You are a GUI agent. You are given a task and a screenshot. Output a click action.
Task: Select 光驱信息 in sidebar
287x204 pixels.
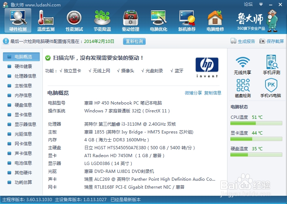pyautogui.click(x=21, y=134)
